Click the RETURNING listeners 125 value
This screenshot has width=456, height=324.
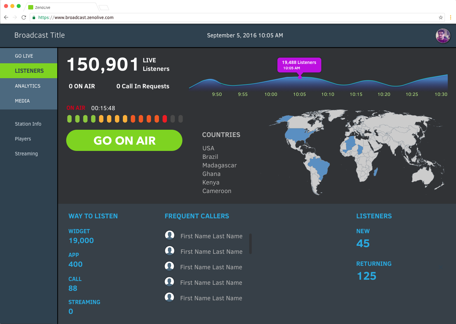click(367, 276)
